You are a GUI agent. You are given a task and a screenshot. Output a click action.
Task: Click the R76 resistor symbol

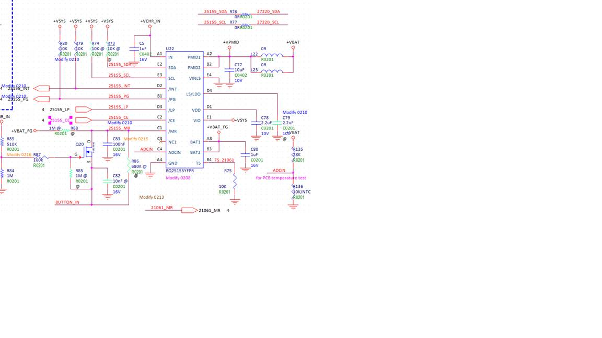245,15
